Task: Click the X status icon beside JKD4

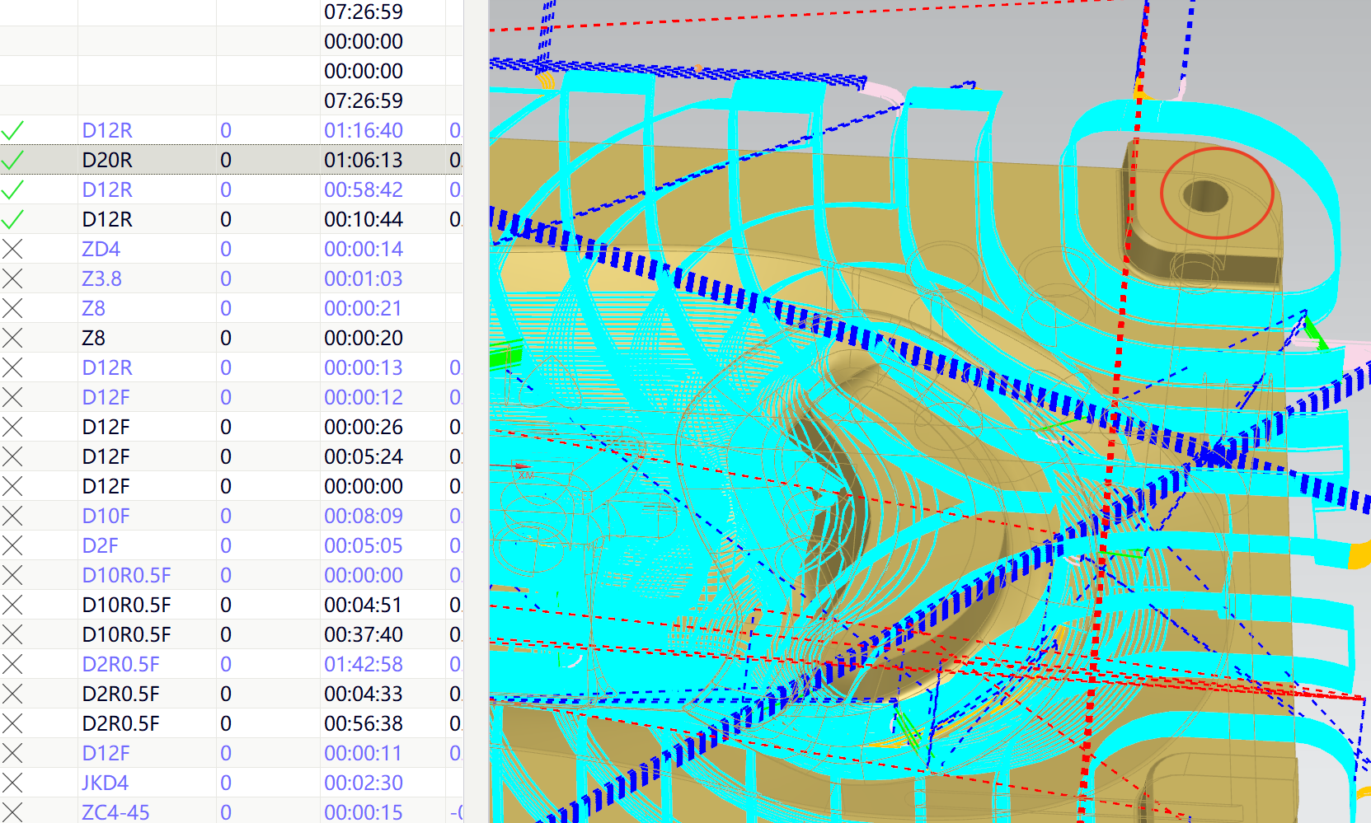Action: click(12, 783)
